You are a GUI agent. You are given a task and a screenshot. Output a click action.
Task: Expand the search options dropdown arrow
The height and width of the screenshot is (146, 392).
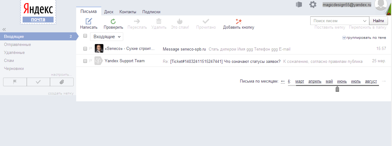(x=364, y=21)
